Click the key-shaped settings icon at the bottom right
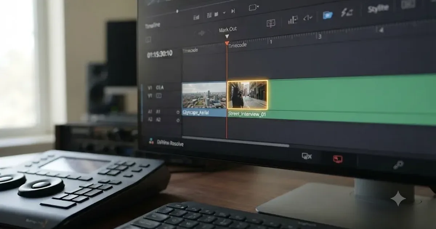Viewport: 436px width, 229px height. [398, 165]
